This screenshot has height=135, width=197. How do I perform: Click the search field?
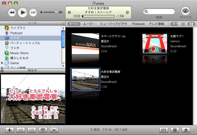[x=159, y=11]
